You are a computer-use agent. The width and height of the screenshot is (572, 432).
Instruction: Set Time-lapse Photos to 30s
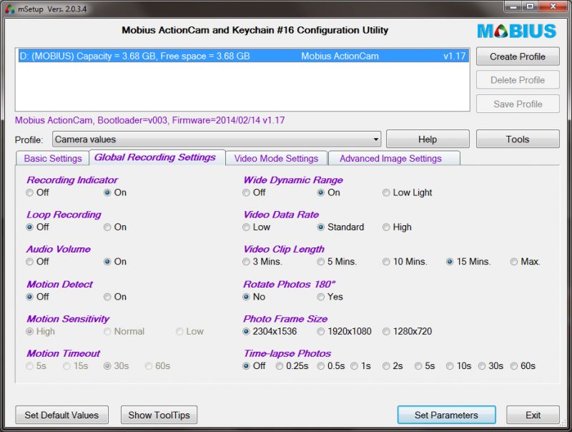[491, 366]
